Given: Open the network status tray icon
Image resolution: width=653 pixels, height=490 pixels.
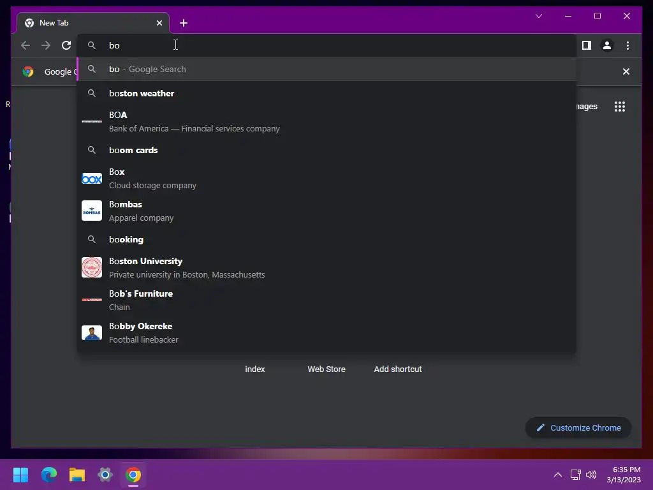Looking at the screenshot, I should 576,475.
